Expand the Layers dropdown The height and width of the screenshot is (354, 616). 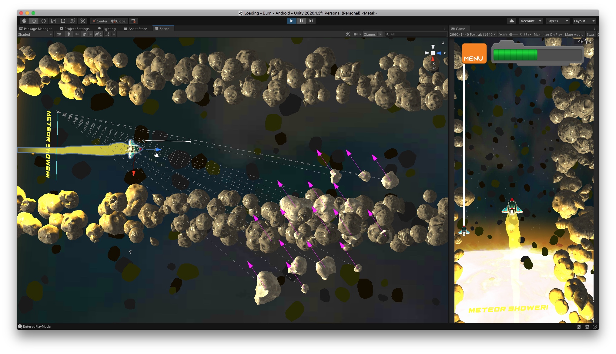tap(557, 21)
